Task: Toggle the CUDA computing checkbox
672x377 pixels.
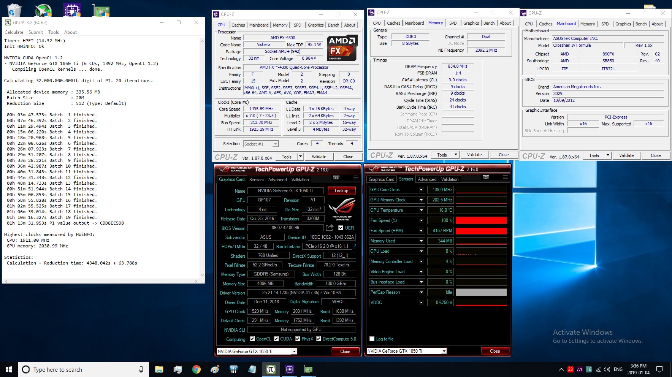Action: (x=276, y=339)
